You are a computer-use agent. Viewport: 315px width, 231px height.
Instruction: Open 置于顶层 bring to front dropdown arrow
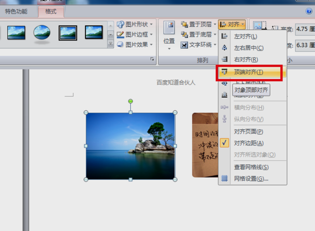215,25
